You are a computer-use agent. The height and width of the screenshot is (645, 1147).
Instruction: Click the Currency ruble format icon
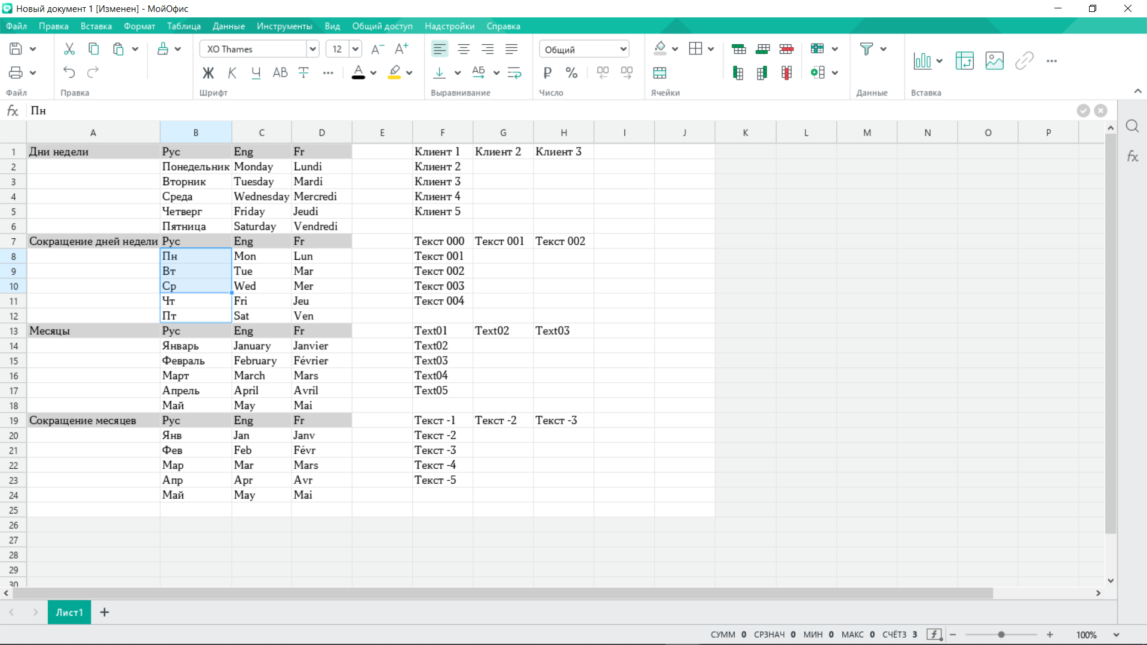[547, 73]
